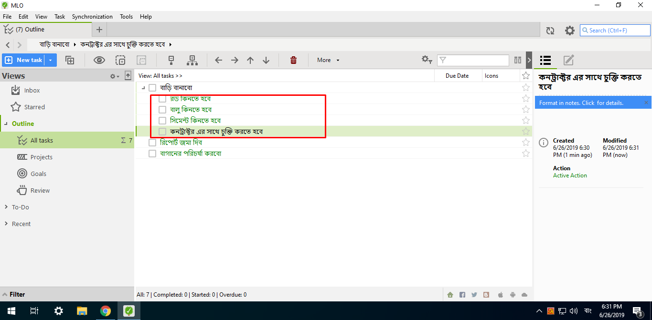Click the Apple icon in status bar

[501, 295]
